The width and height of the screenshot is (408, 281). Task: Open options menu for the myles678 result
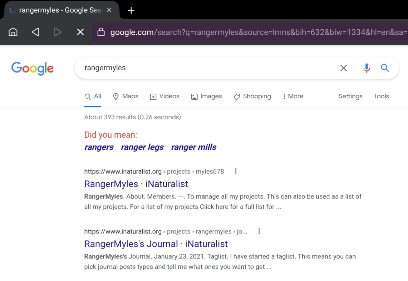click(x=236, y=171)
